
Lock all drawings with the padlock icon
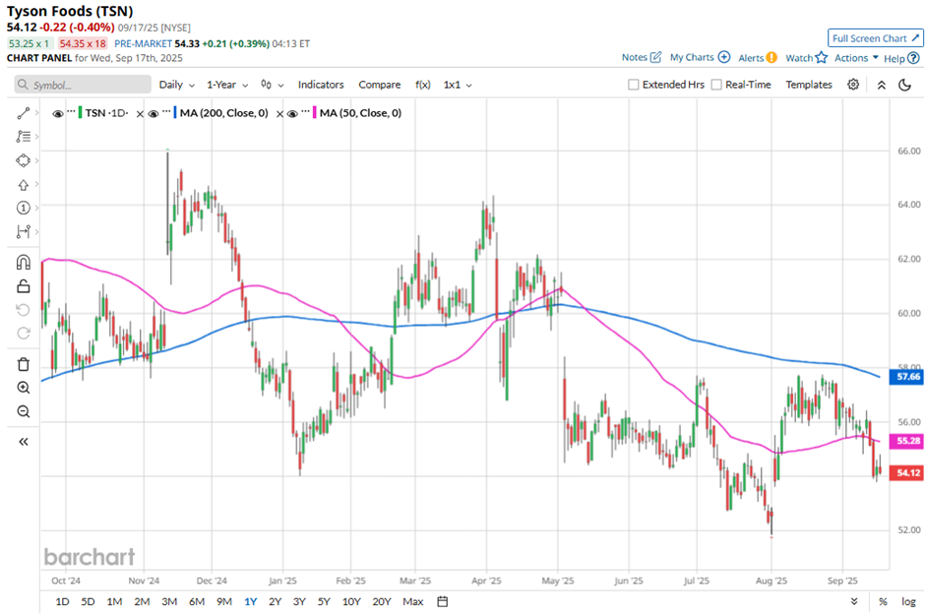pos(23,286)
